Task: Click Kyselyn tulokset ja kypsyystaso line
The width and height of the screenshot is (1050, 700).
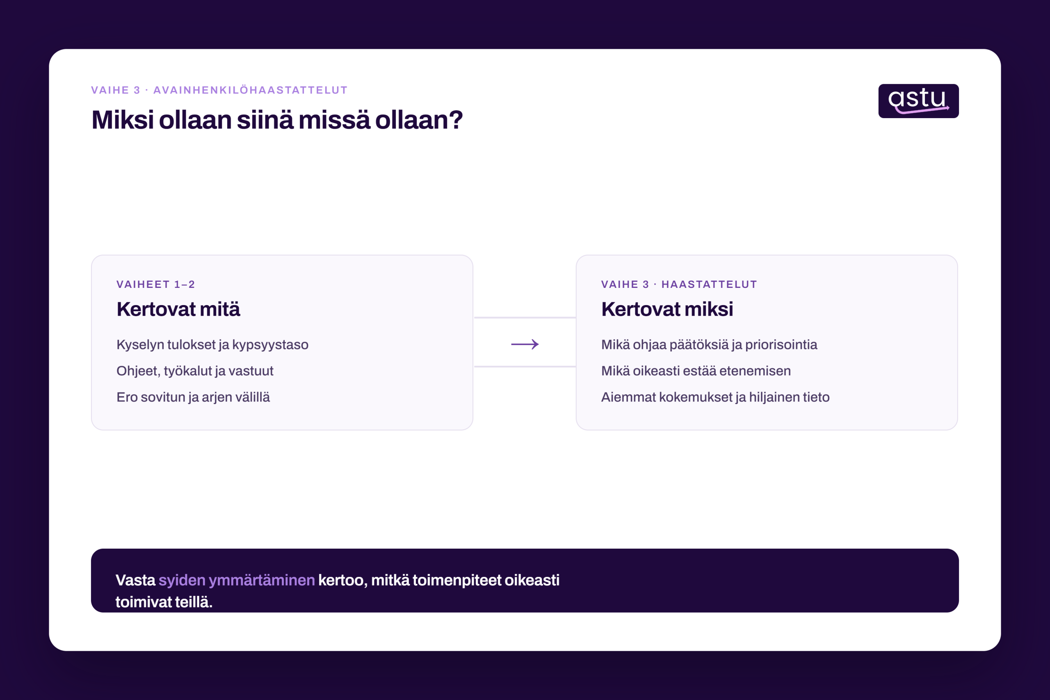Action: click(x=212, y=345)
